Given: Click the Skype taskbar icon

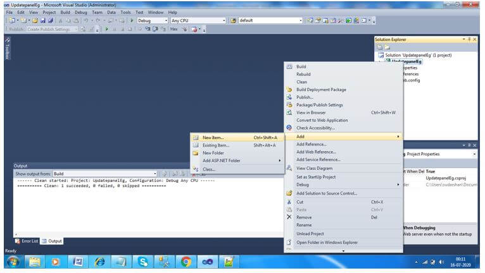Looking at the screenshot, I should point(142,262).
